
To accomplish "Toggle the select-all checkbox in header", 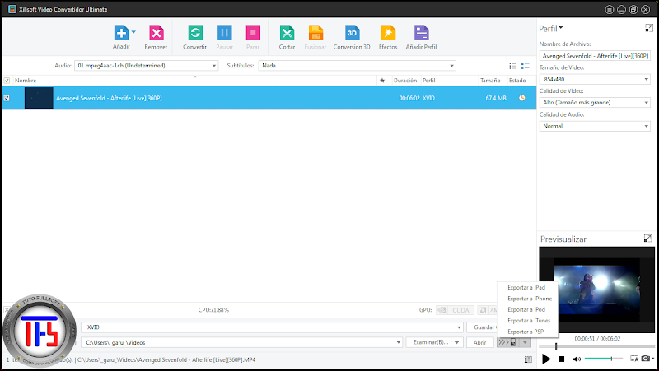I will click(x=7, y=81).
